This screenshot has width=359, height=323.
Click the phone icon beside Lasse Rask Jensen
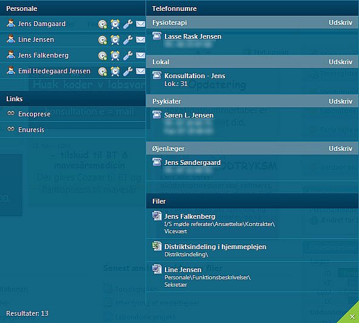[157, 36]
